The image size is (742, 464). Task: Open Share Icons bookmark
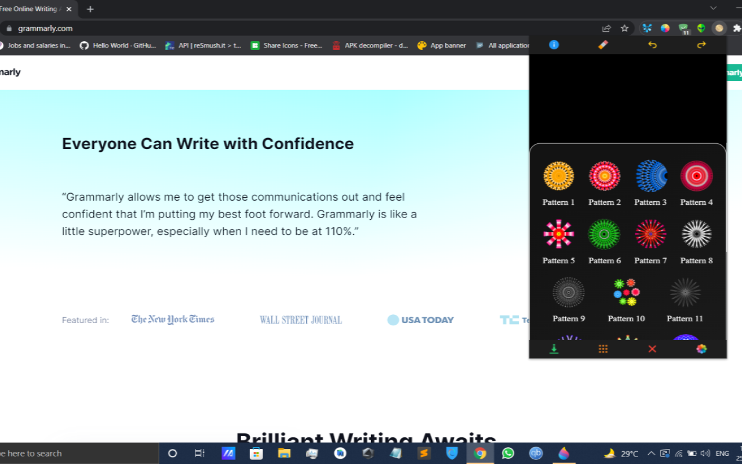coord(286,45)
